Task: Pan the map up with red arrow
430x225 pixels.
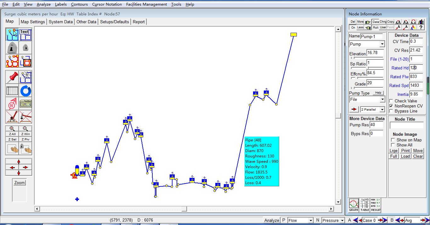Action: tap(19, 162)
